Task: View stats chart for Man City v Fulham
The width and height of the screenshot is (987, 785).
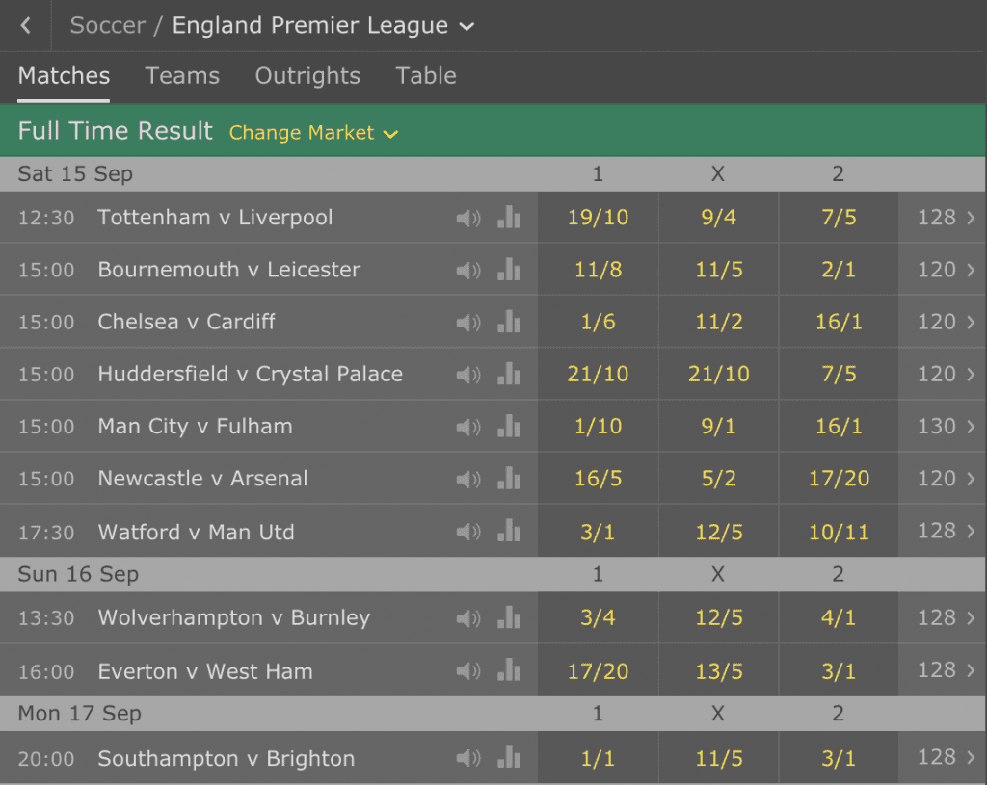Action: 509,425
